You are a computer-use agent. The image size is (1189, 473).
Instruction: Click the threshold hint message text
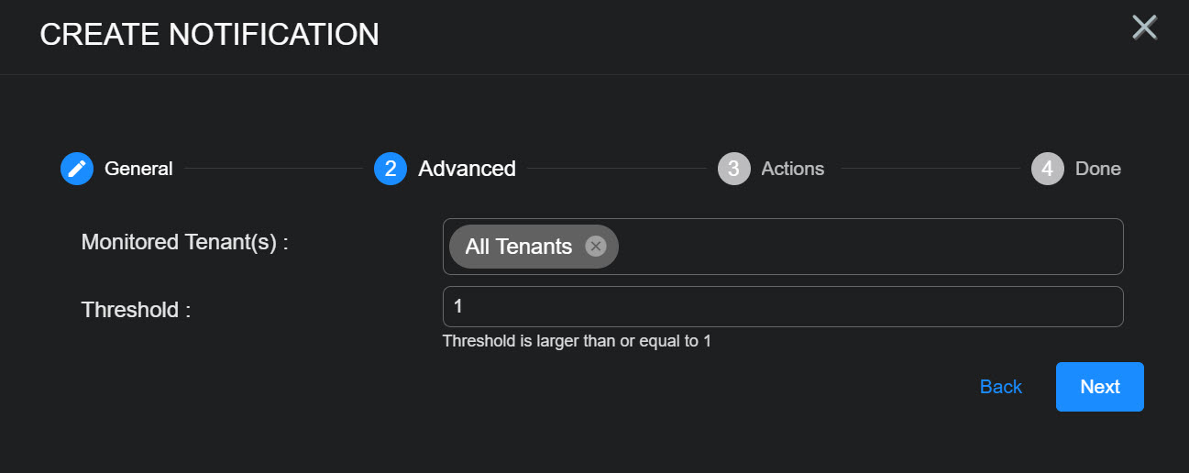(576, 342)
